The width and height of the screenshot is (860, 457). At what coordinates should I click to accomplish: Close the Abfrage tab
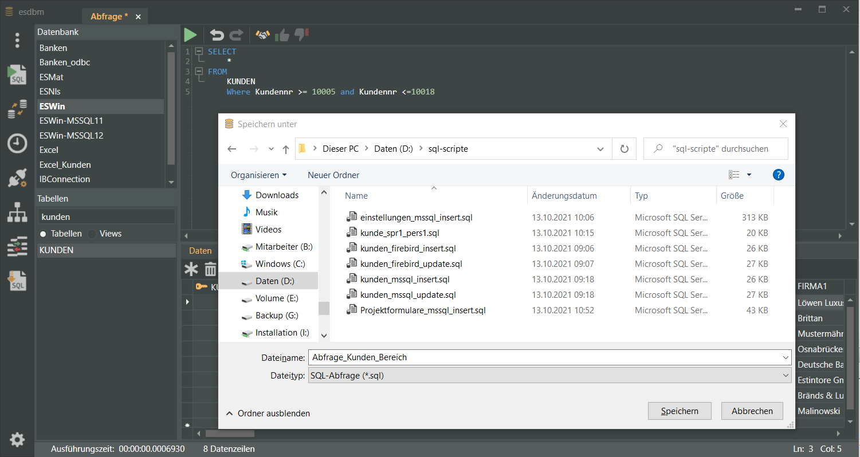pos(138,17)
